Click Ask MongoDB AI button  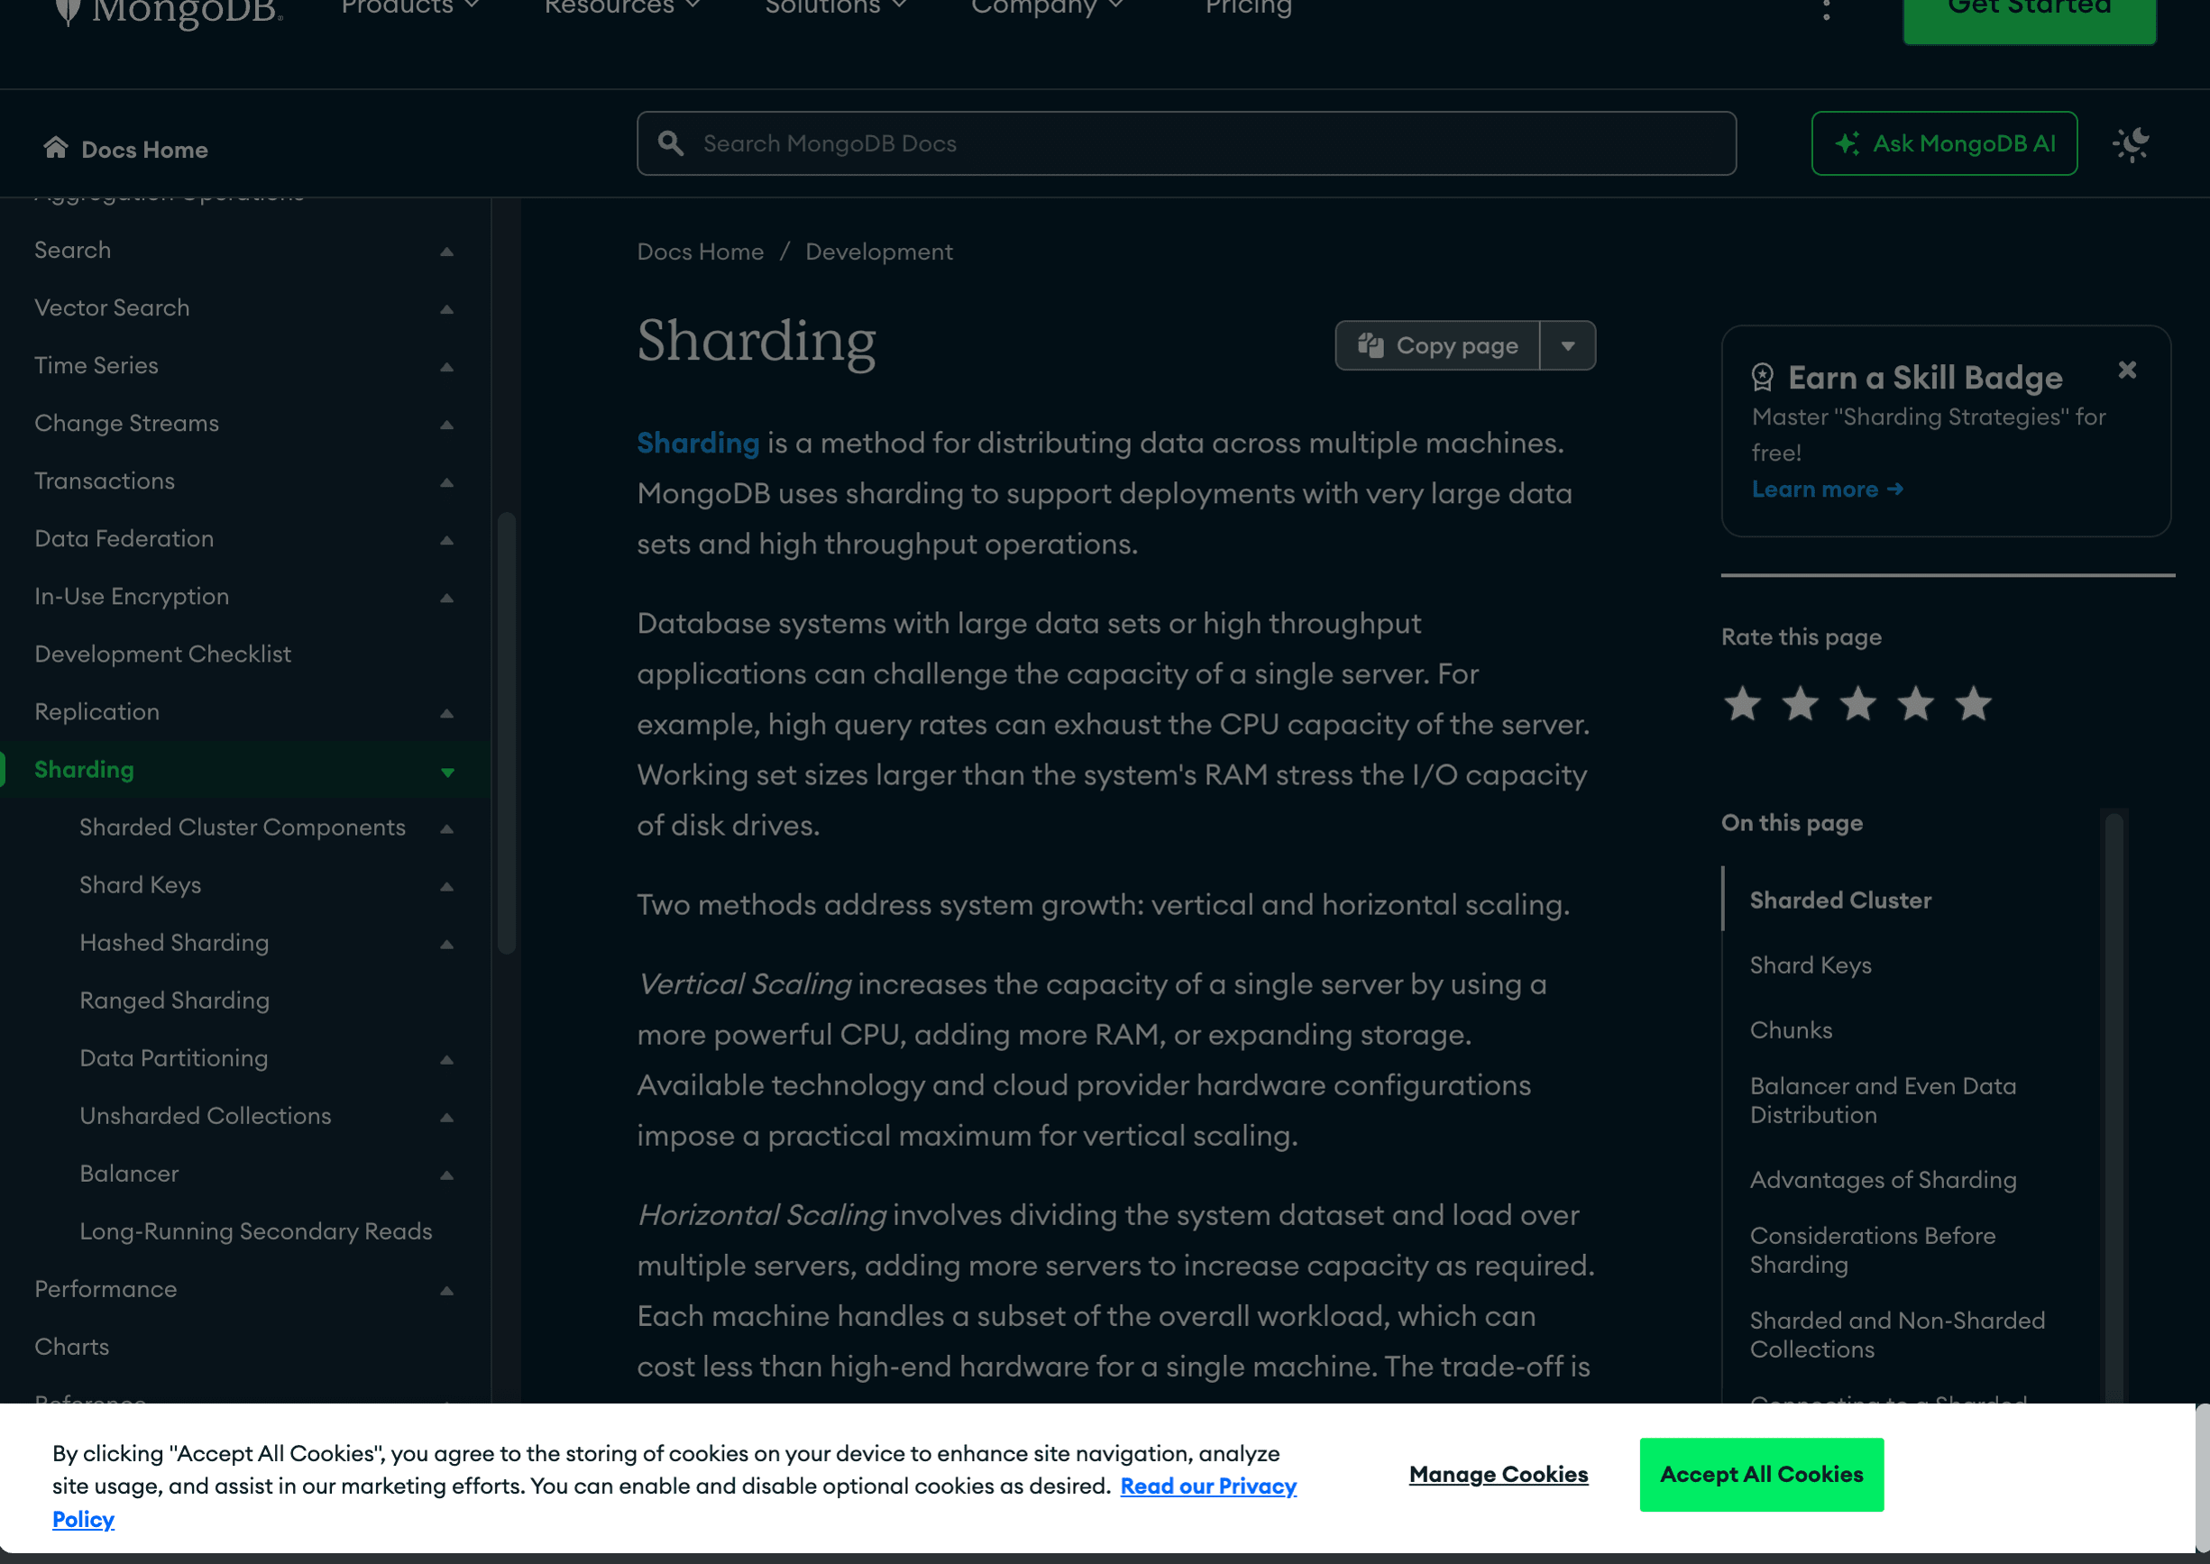pyautogui.click(x=1944, y=143)
